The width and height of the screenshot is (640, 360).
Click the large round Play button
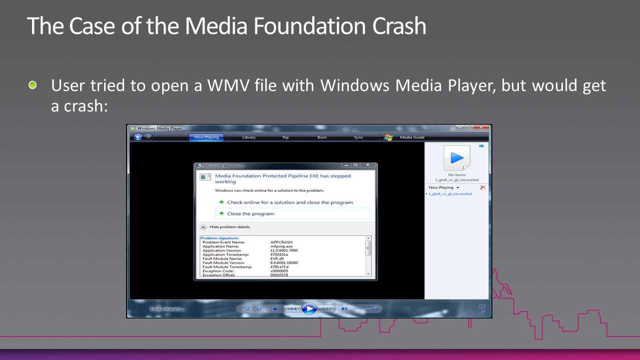(309, 309)
